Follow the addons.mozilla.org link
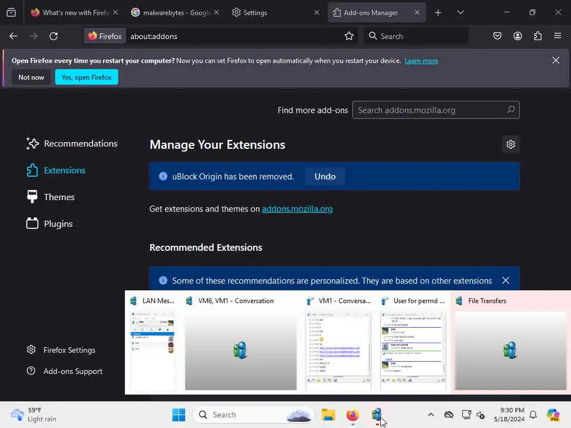571x428 pixels. click(x=297, y=209)
